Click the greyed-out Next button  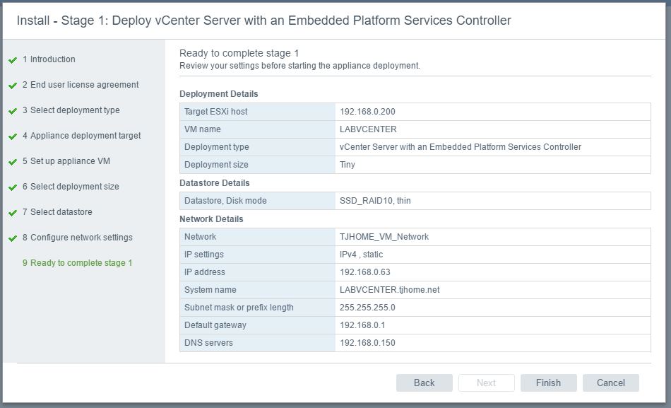(486, 383)
